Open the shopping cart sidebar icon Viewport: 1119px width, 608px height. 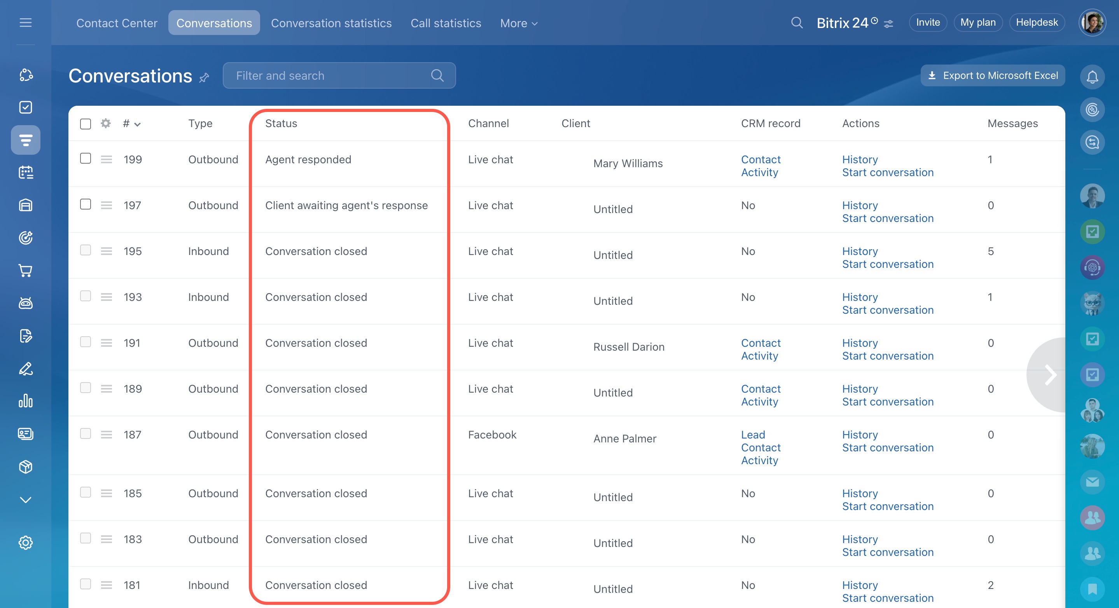26,271
